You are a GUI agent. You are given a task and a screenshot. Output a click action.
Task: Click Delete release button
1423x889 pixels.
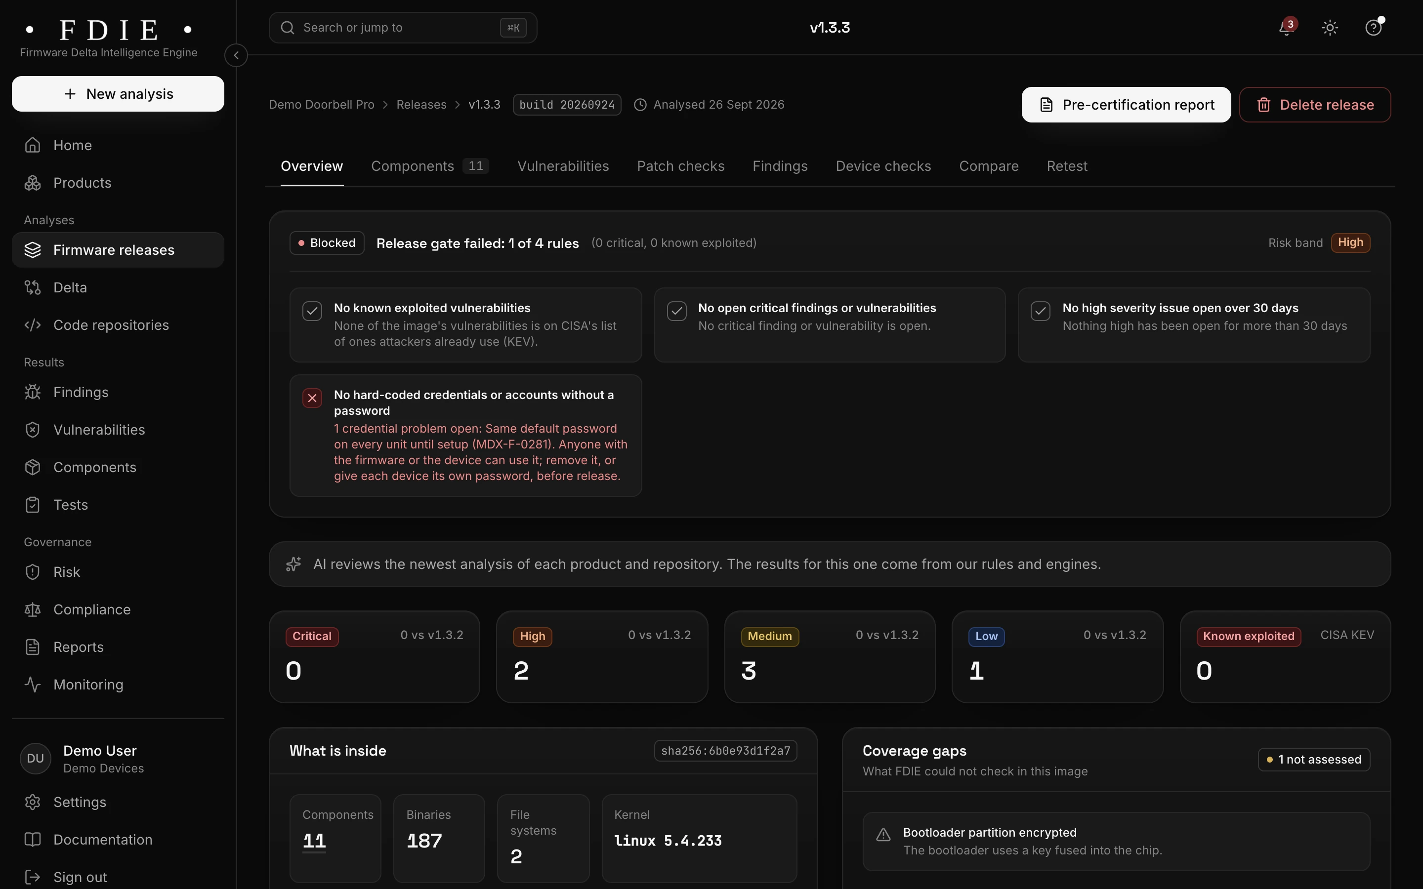(1315, 105)
